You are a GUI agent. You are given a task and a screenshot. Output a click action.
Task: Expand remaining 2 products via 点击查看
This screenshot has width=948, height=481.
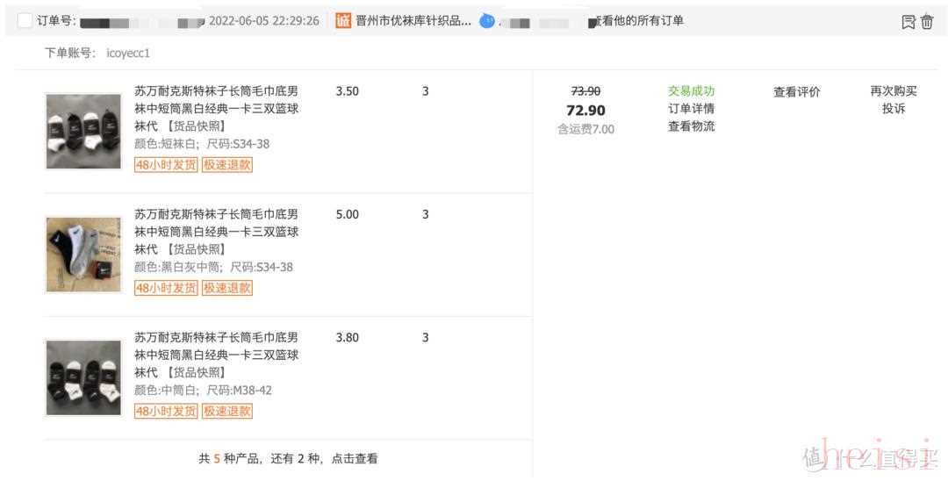(355, 459)
